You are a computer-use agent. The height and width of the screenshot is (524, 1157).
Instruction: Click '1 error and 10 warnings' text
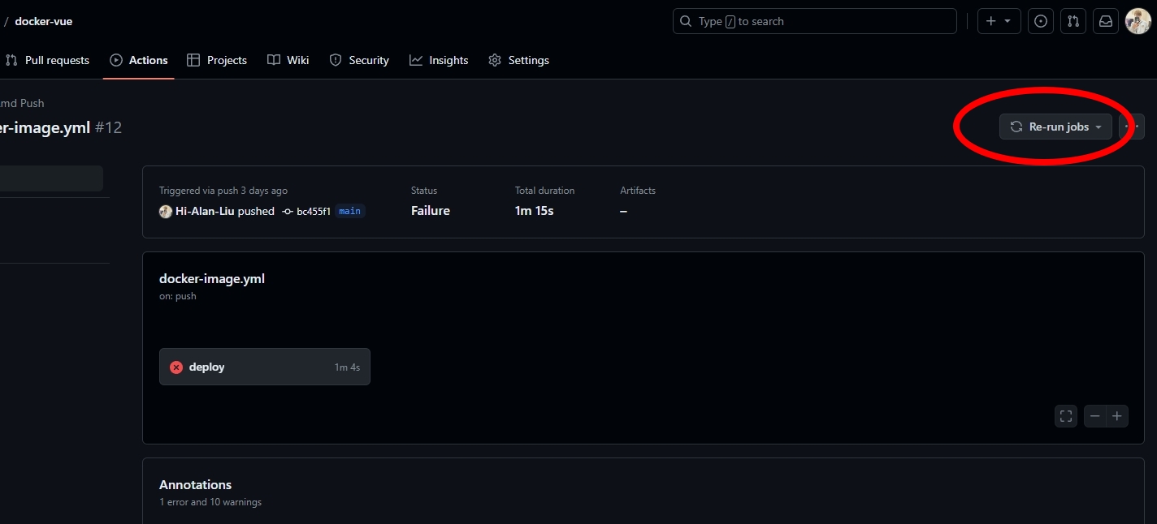(x=210, y=502)
